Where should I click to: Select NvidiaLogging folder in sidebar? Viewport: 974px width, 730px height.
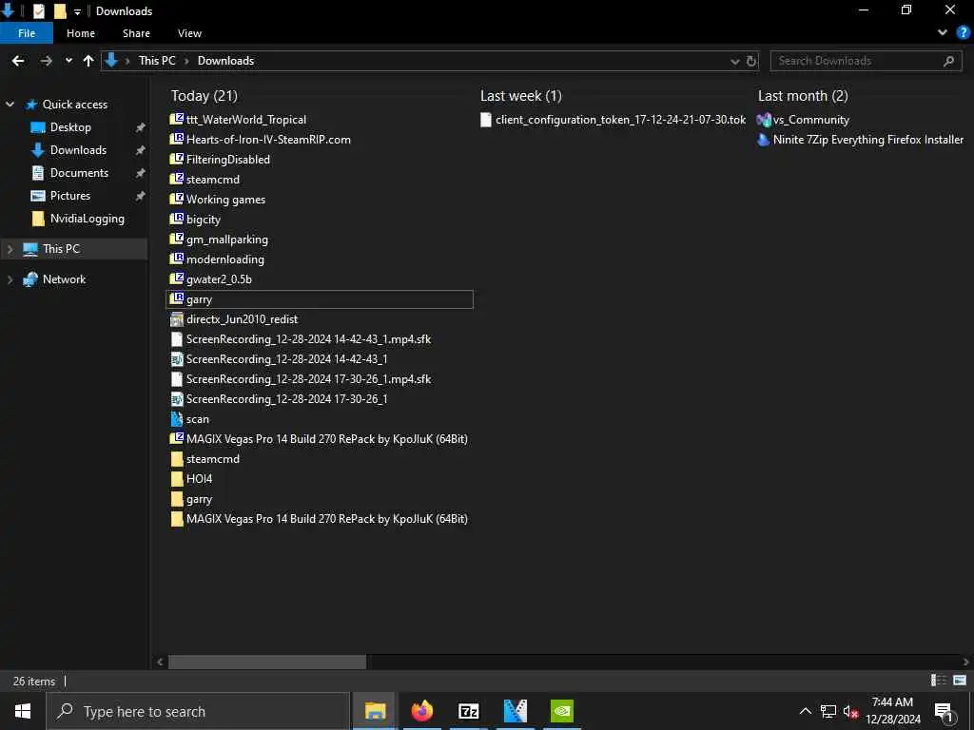[x=87, y=219]
